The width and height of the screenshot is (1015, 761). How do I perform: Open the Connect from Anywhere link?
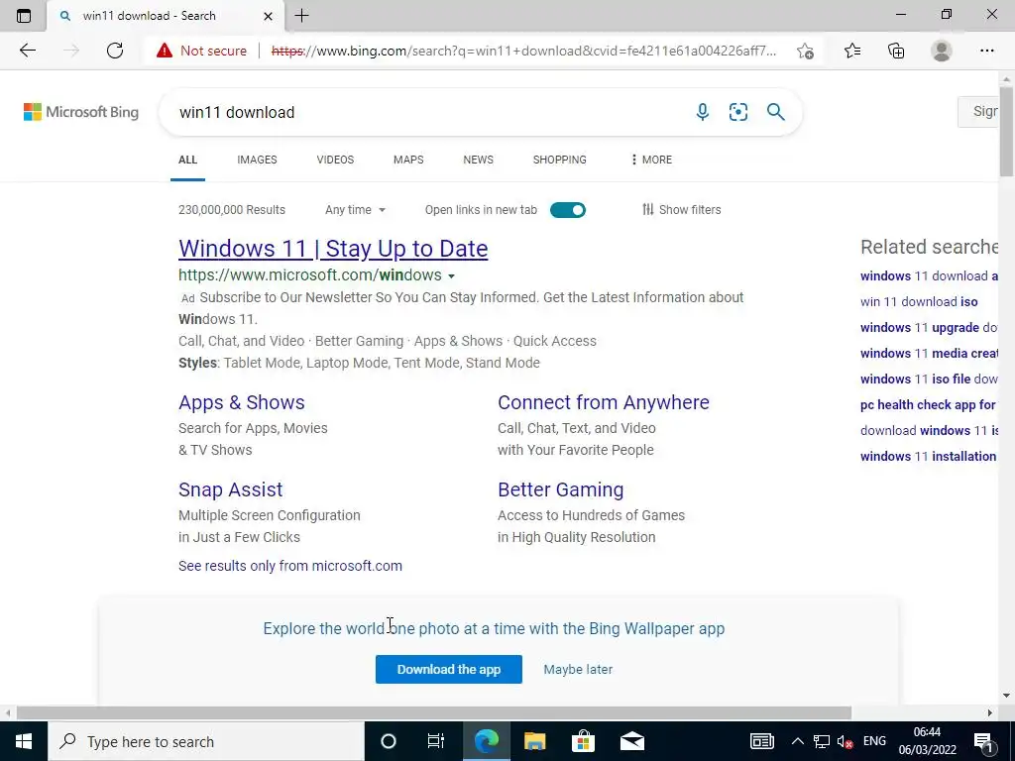tap(604, 402)
